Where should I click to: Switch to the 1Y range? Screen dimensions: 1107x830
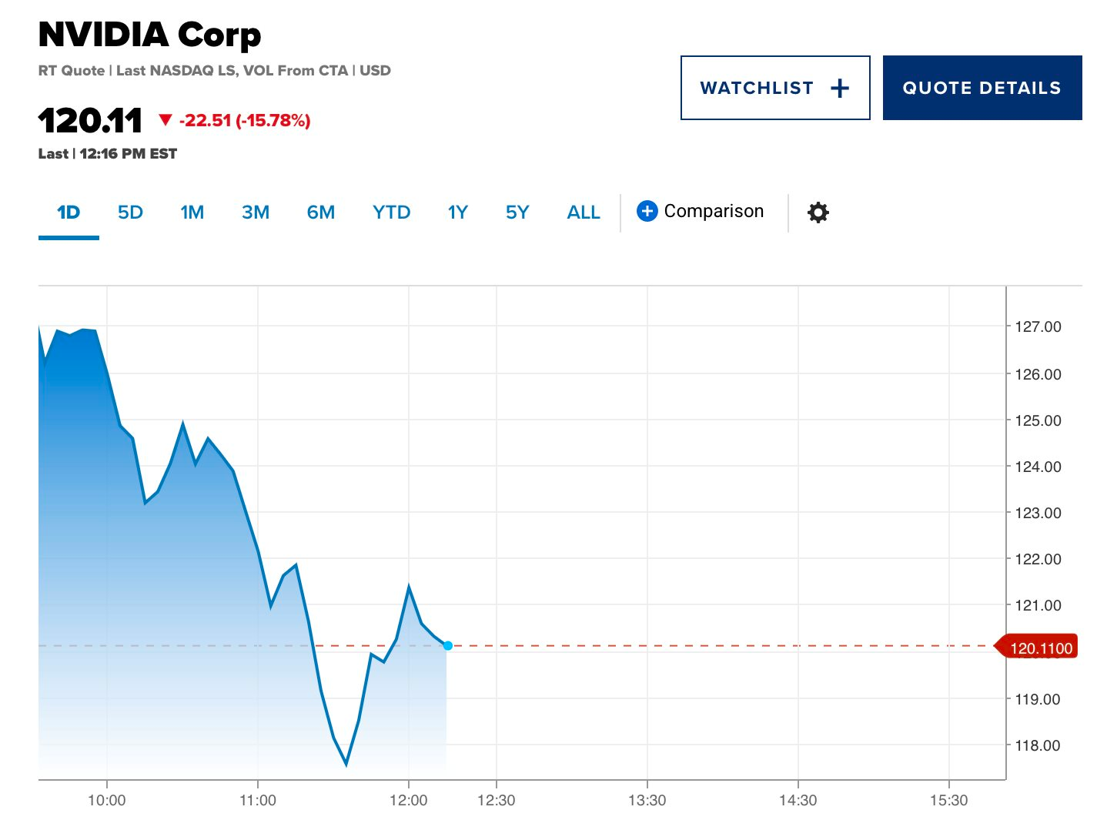(x=458, y=213)
